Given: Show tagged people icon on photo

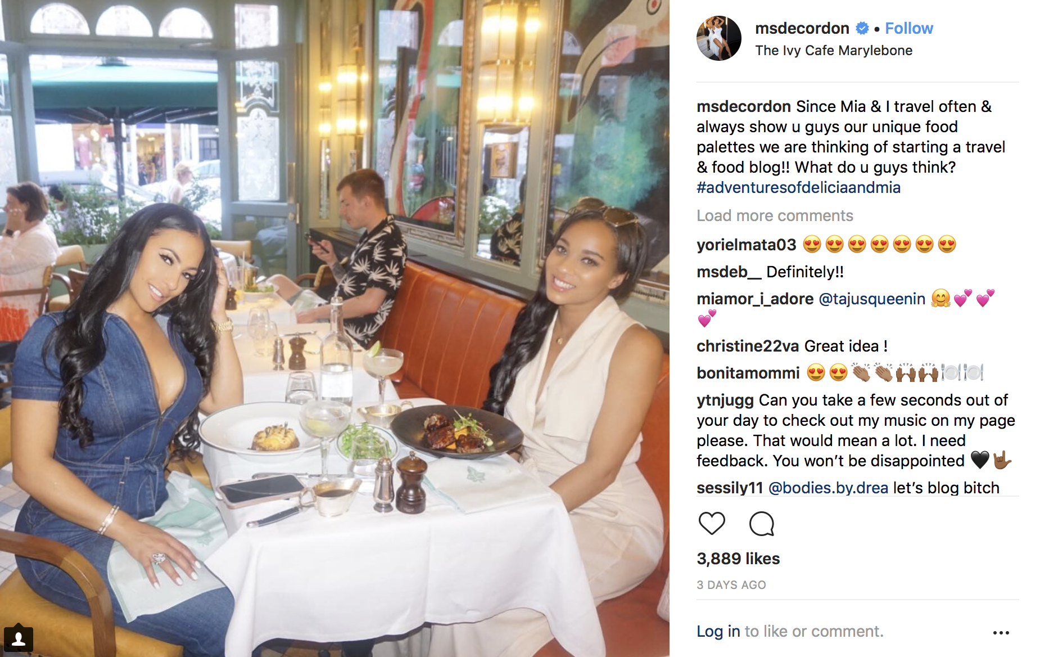Looking at the screenshot, I should tap(18, 639).
